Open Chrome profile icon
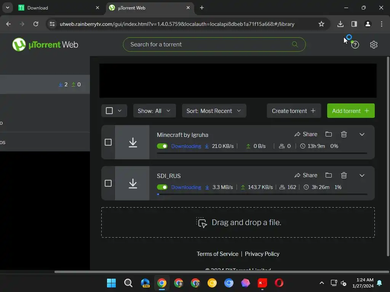The image size is (390, 292). point(368,24)
